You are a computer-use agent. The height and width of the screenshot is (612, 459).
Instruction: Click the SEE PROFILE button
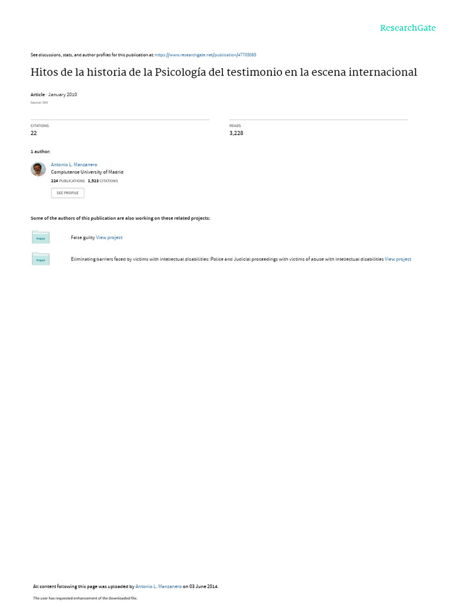[x=68, y=193]
